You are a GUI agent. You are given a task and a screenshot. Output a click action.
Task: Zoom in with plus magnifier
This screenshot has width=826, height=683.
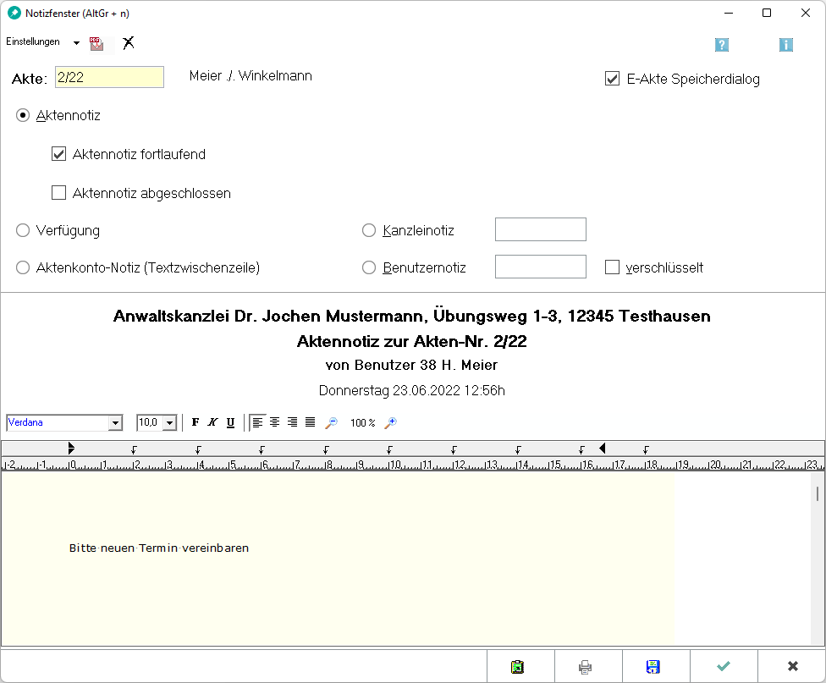click(390, 422)
